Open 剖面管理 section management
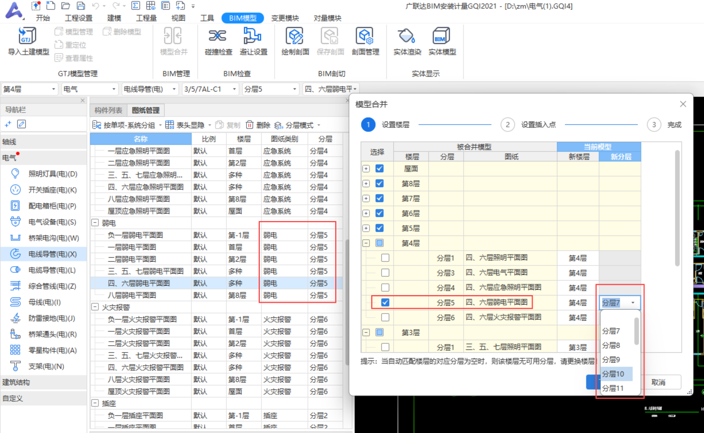Viewport: 704px width, 433px height. (x=365, y=41)
